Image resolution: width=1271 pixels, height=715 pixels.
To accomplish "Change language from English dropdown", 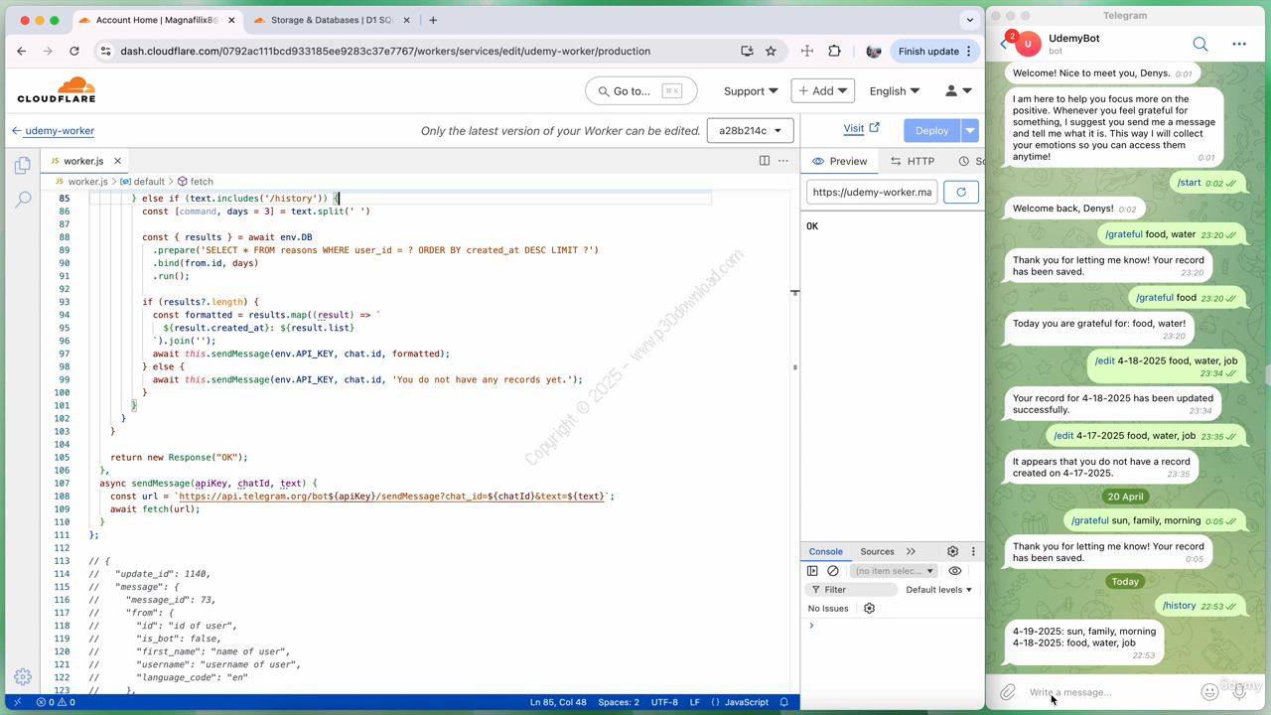I will coord(895,90).
